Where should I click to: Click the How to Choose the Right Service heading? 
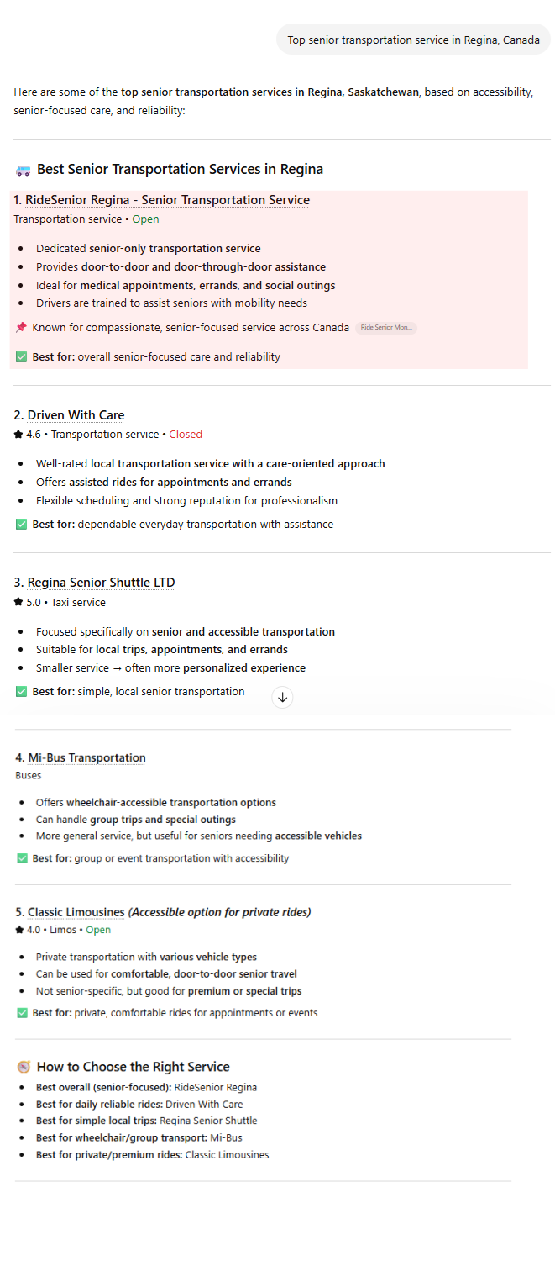(133, 1067)
